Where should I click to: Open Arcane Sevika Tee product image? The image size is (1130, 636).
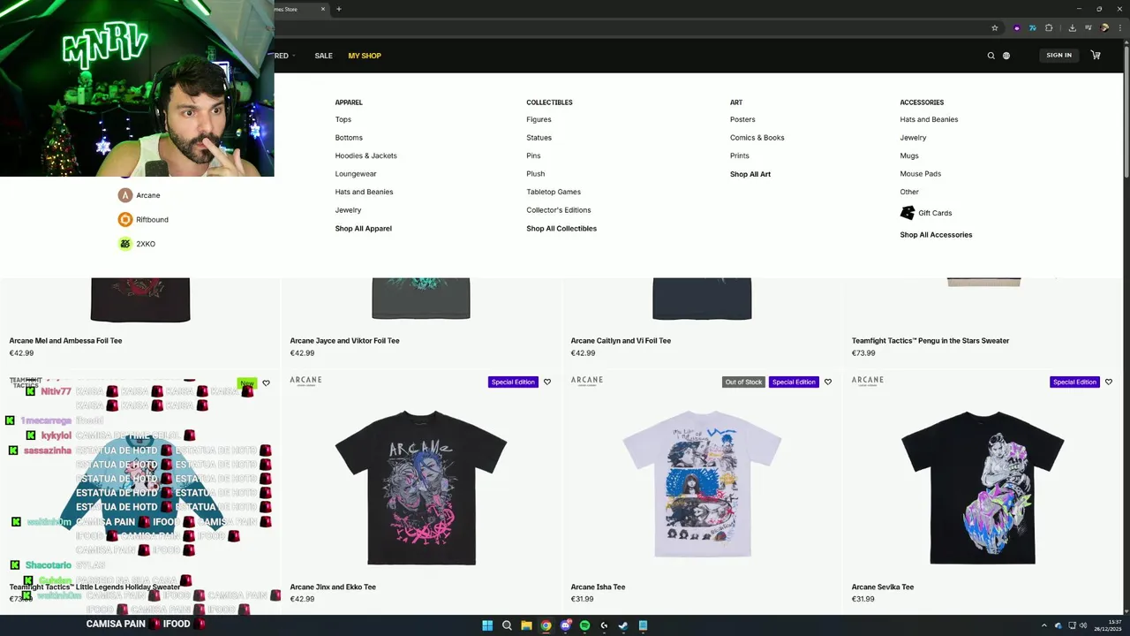(983, 487)
